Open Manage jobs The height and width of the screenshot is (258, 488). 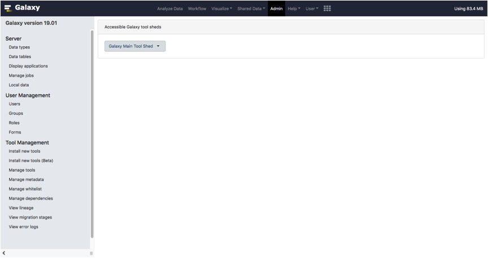tap(21, 75)
